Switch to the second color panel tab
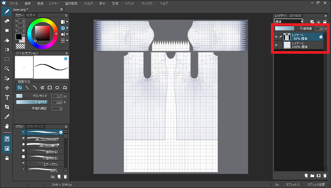331x188 pixels. pos(31,15)
